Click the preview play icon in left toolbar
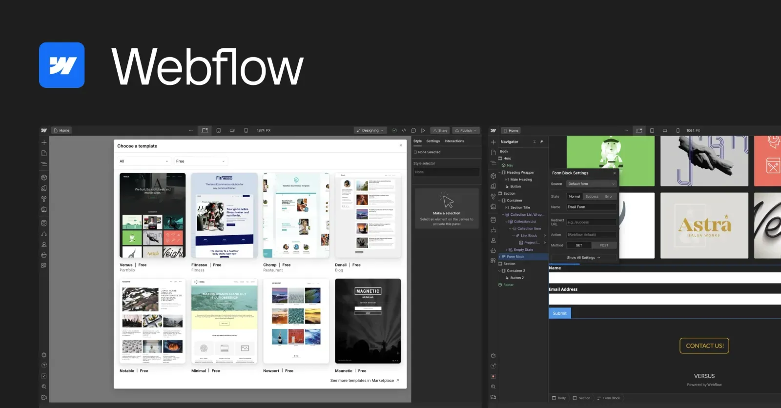 click(x=423, y=130)
